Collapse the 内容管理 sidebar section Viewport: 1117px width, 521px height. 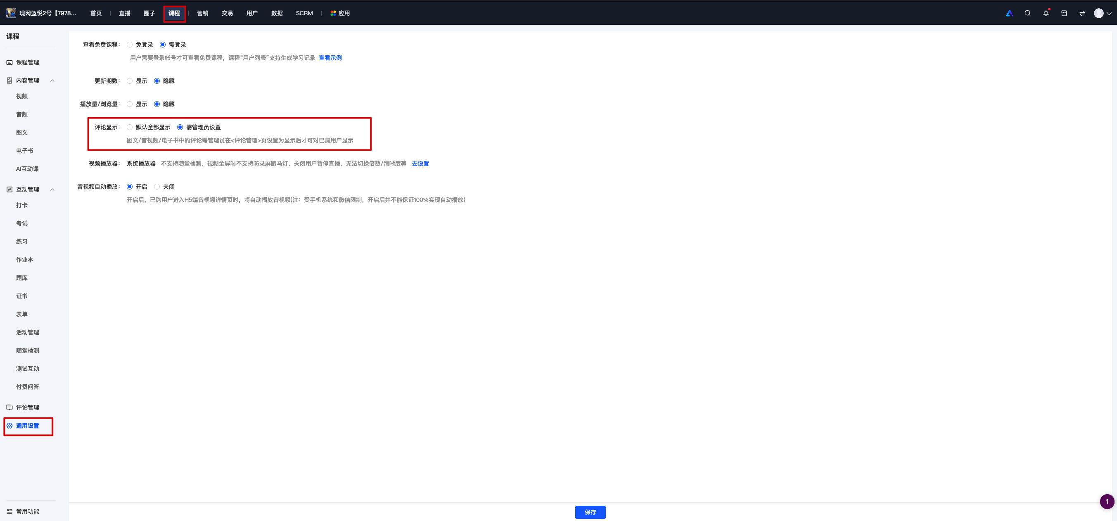point(52,81)
